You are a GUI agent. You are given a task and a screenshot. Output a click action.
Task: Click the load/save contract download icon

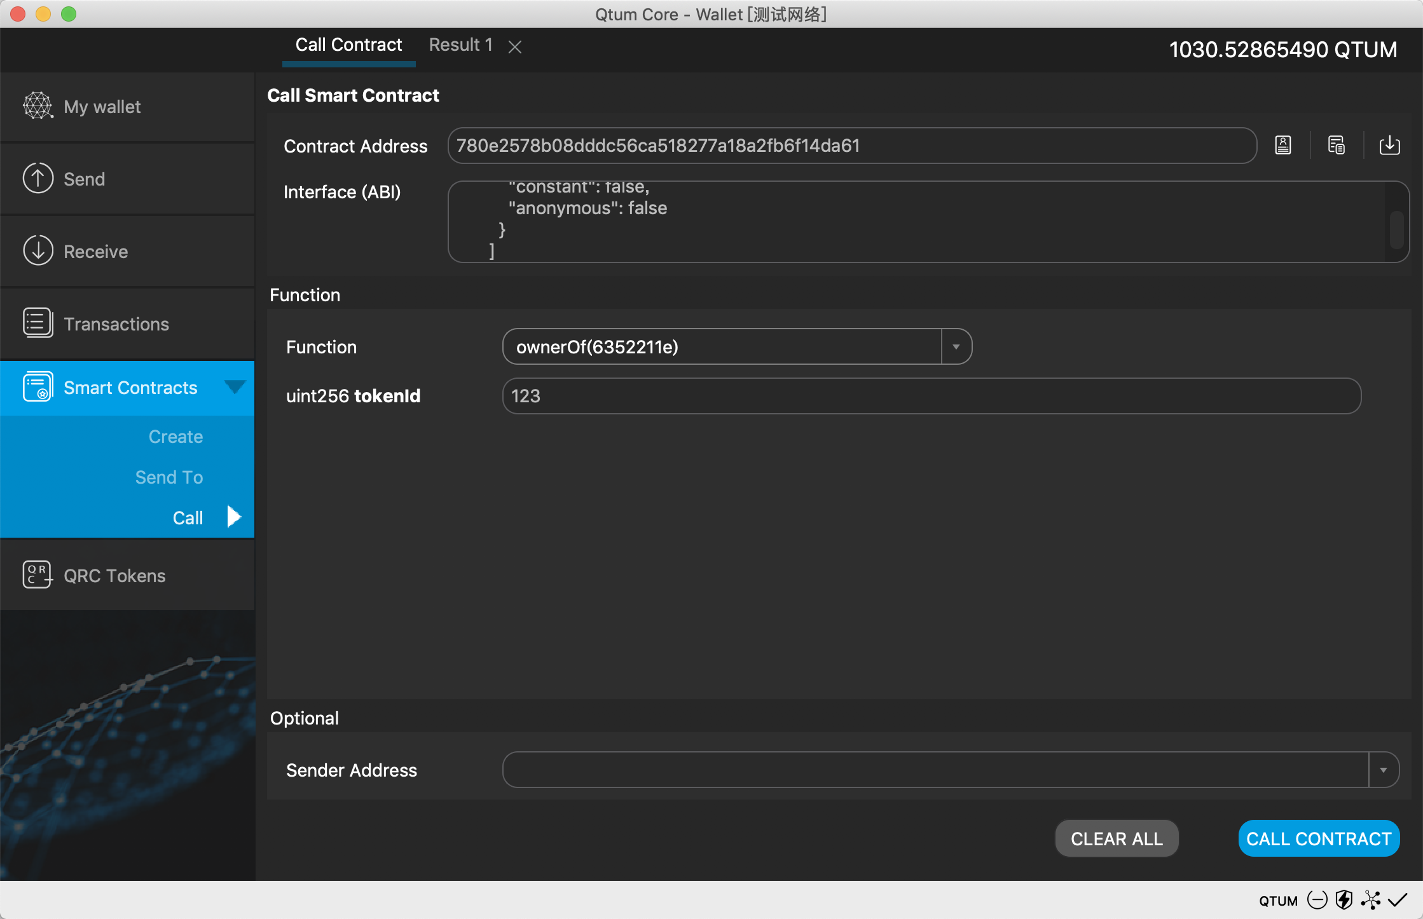(1389, 146)
